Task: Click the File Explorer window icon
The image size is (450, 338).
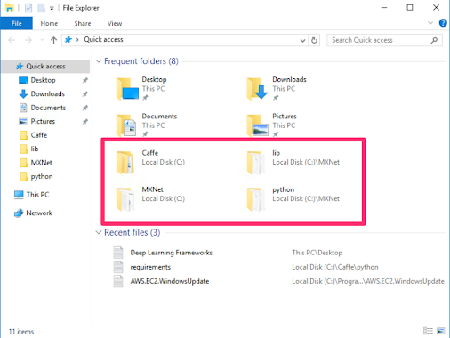Action: [10, 8]
